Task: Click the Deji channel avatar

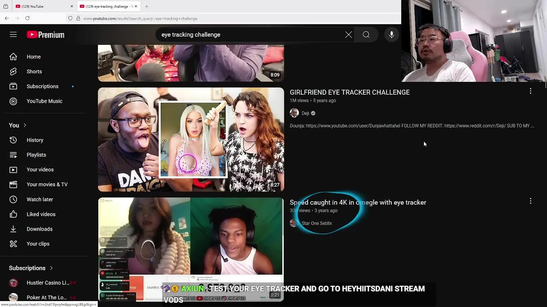Action: [294, 113]
